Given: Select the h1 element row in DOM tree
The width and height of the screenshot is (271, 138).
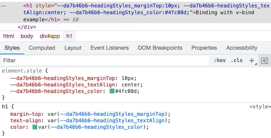Looking at the screenshot, I should (x=135, y=13).
